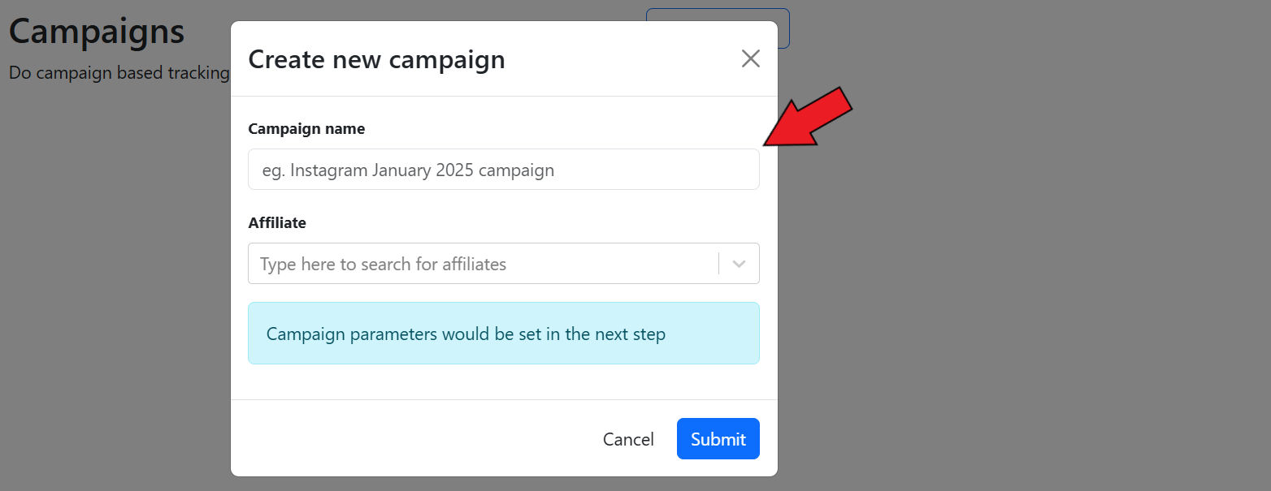Click the vertical separator in Affiliate dropdown
This screenshot has height=491, width=1271.
[718, 264]
